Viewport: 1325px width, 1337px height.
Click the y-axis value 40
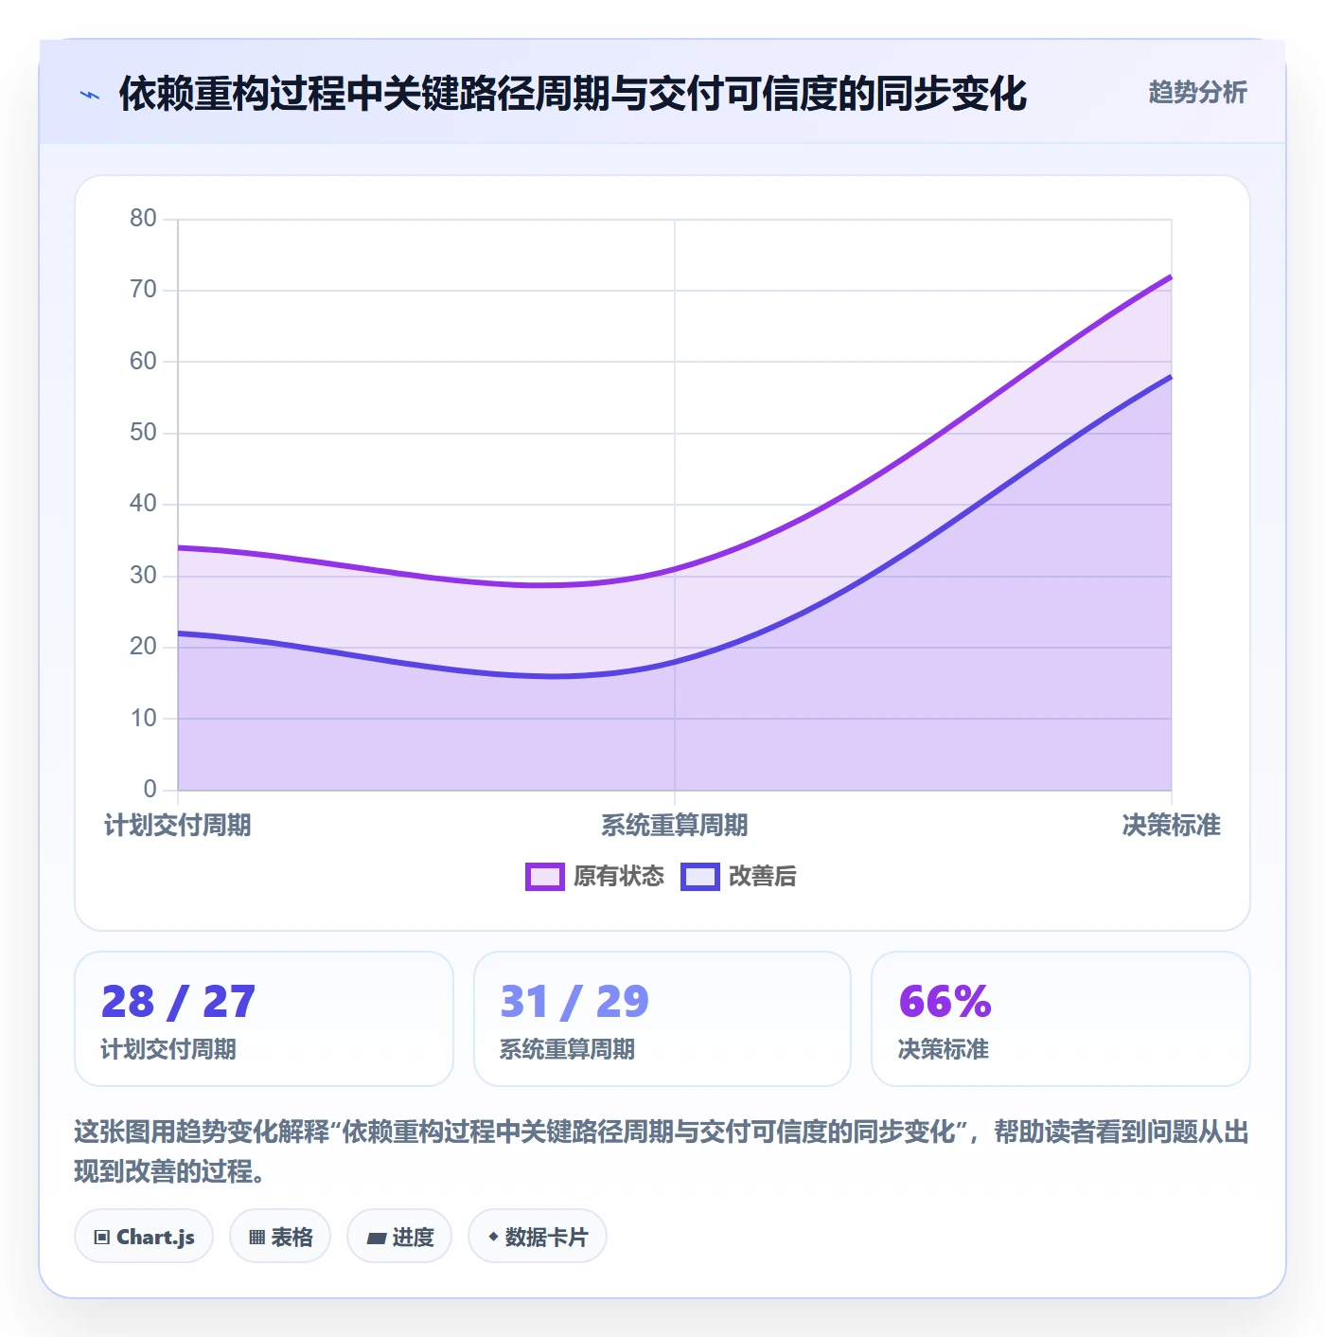click(x=143, y=504)
